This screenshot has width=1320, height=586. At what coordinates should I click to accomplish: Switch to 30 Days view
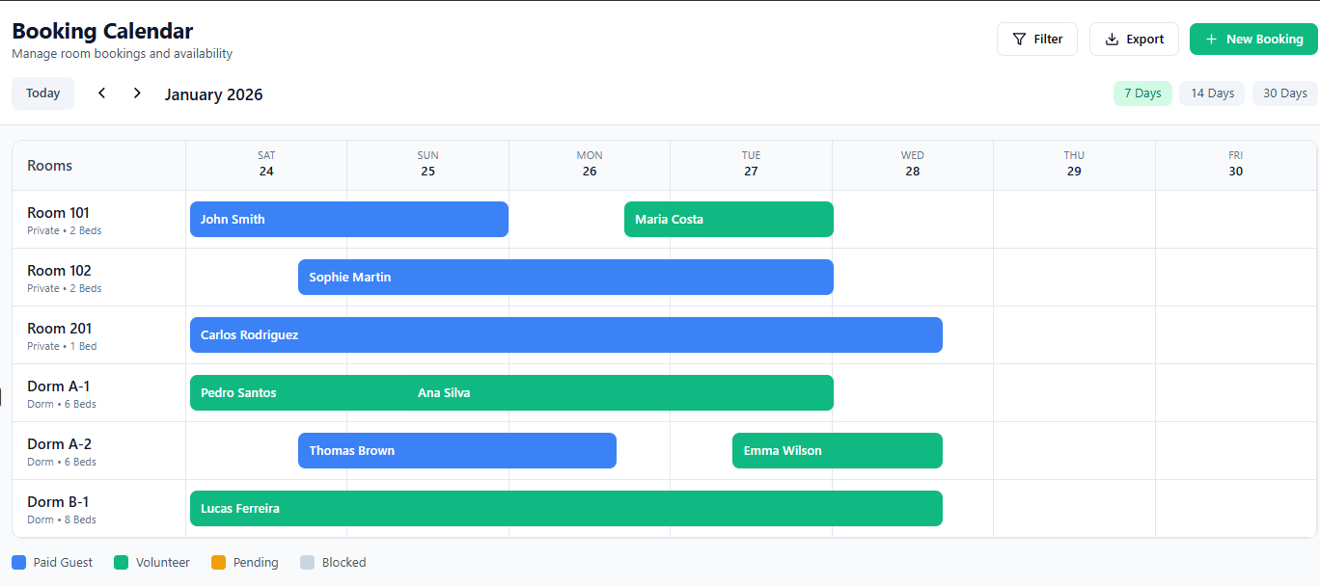click(x=1285, y=93)
